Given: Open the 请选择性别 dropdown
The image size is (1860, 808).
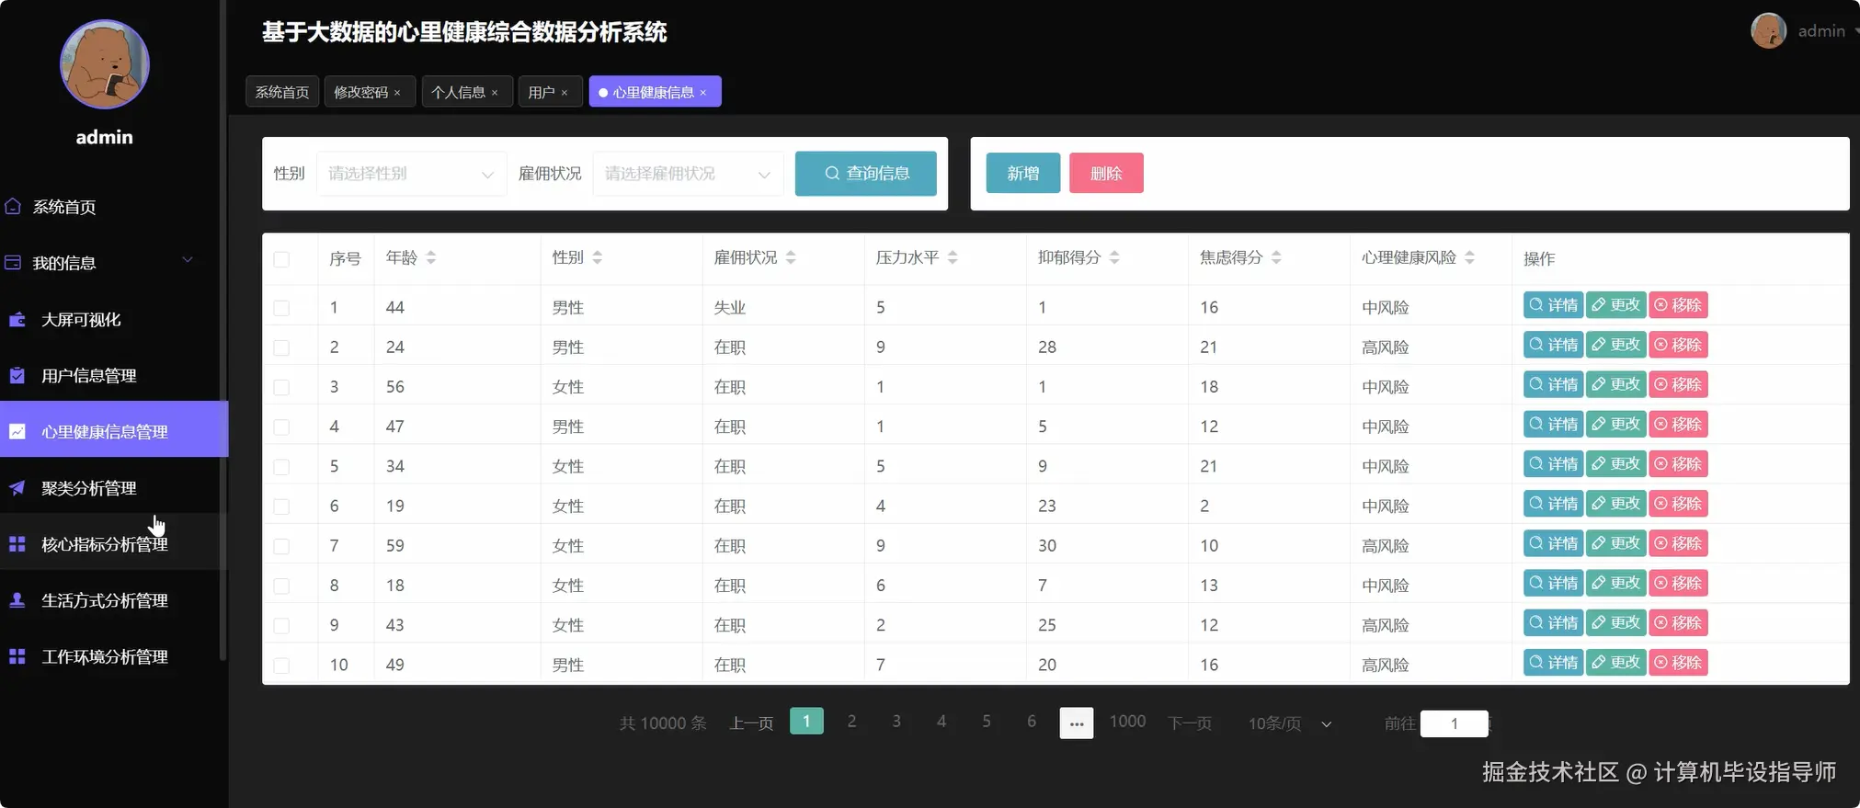Looking at the screenshot, I should coord(411,174).
